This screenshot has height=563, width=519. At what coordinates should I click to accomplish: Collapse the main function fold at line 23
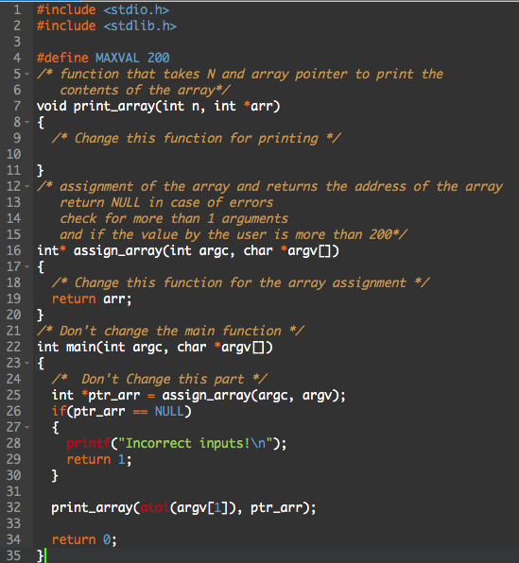pos(27,364)
